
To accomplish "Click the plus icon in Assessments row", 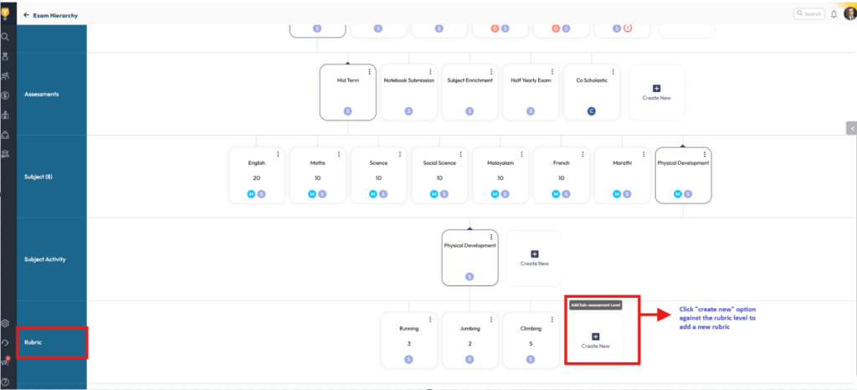I will click(x=656, y=88).
